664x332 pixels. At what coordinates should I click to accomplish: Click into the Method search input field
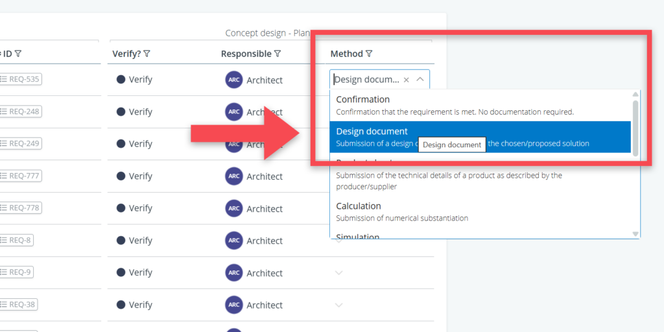[366, 80]
